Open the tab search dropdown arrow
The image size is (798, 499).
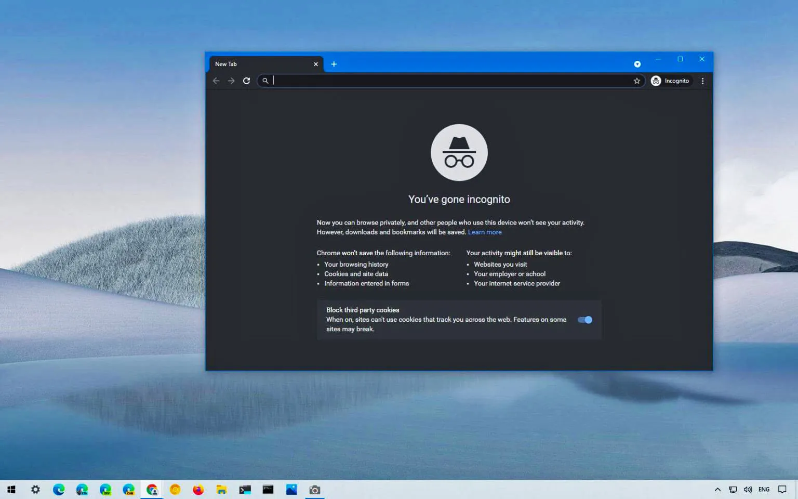[x=637, y=64]
